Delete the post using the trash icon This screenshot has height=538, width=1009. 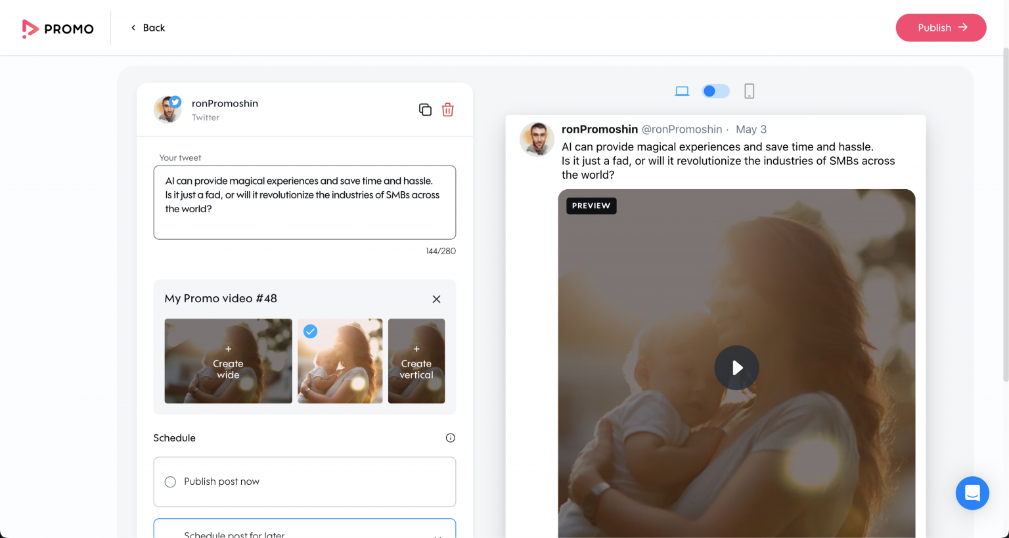tap(447, 110)
